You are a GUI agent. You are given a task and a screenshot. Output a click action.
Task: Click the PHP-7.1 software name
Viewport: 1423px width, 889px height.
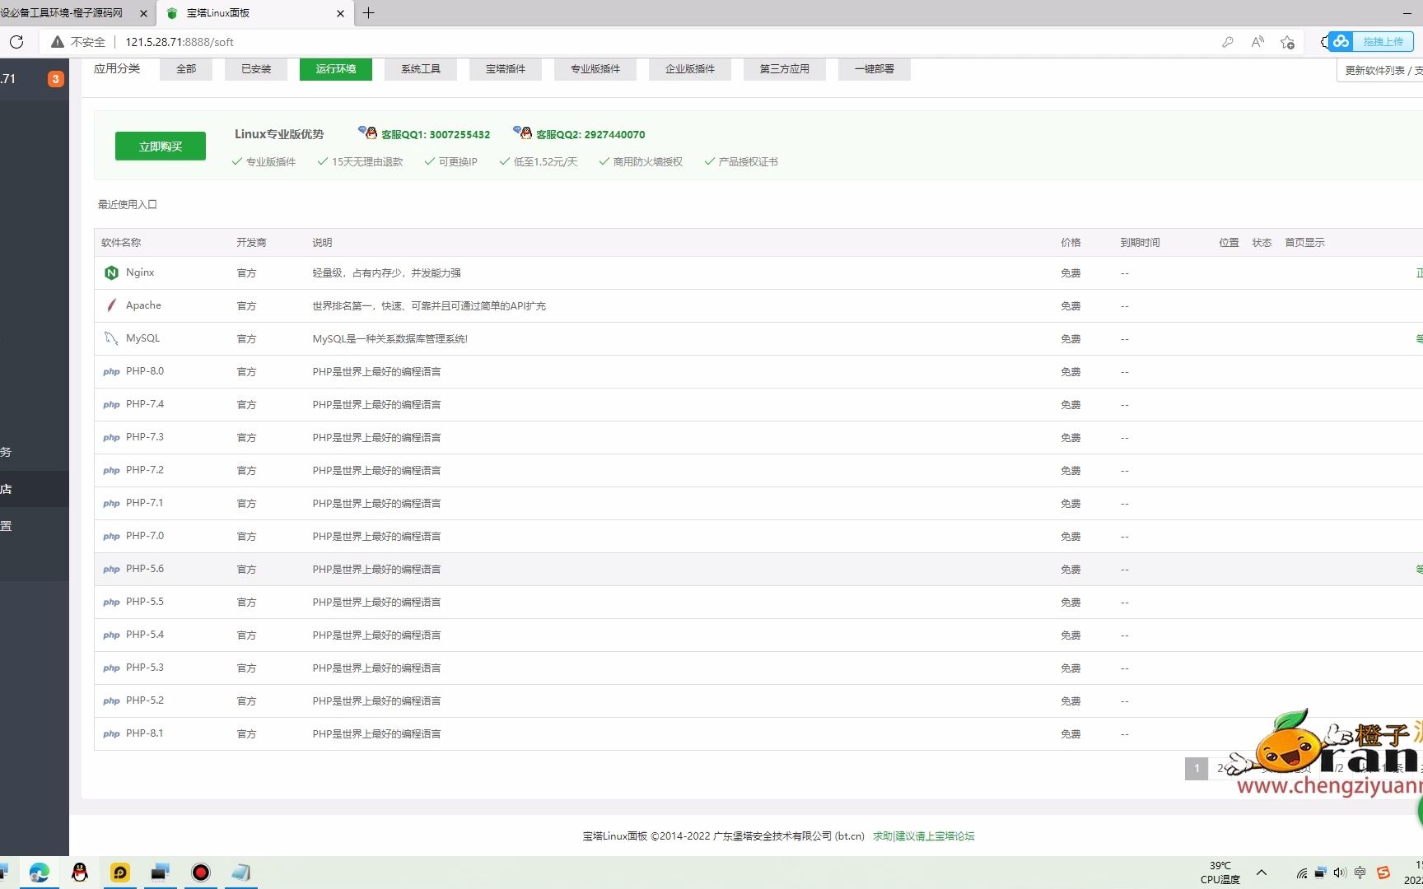click(x=145, y=503)
